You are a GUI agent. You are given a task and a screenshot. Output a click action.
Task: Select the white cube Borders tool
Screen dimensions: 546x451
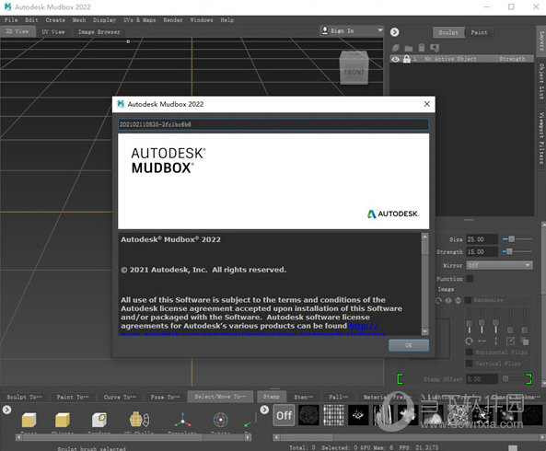pyautogui.click(x=99, y=420)
